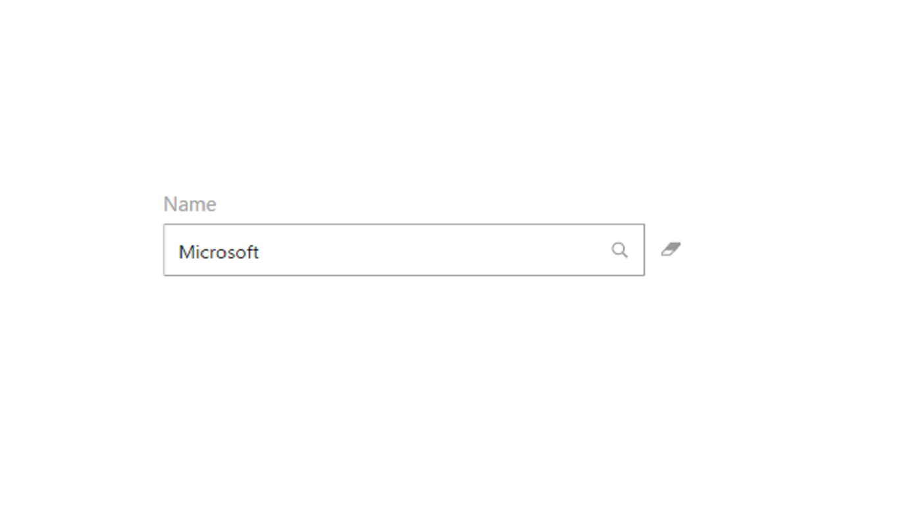Activate the text box containing Microsoft

coord(395,251)
